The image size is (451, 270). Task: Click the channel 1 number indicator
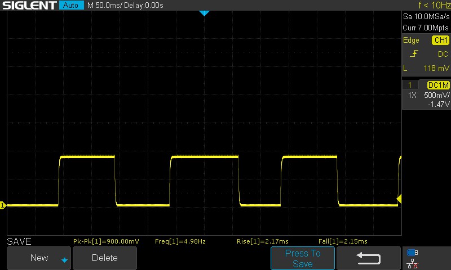410,85
